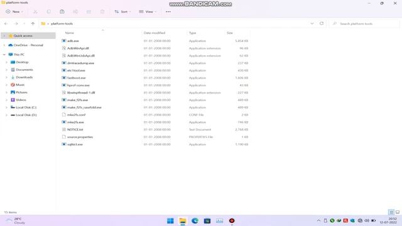Click the mke2fs.conf file icon

tap(64, 115)
